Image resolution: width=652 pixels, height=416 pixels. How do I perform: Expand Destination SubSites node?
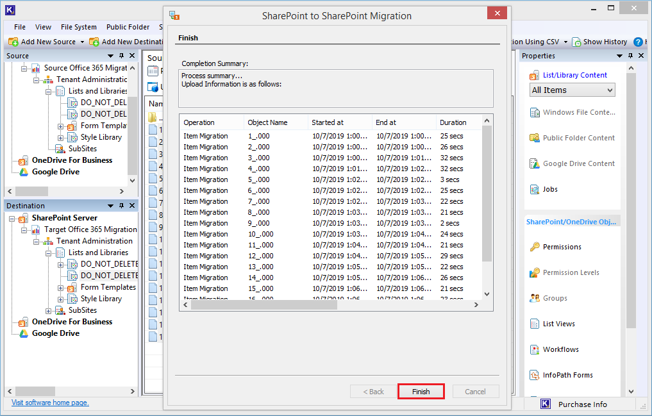coord(49,311)
